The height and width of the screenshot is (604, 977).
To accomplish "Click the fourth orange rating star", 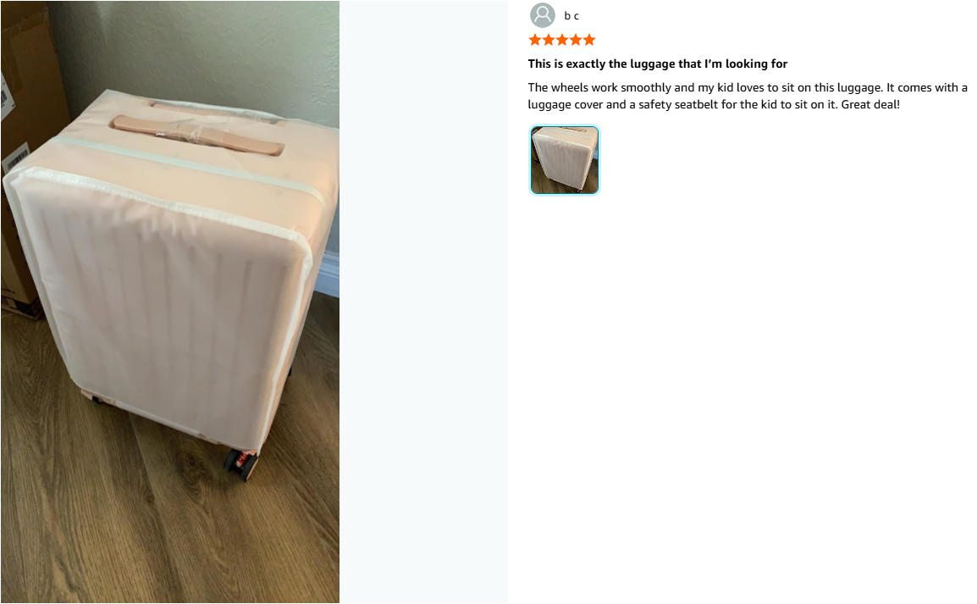I will coord(576,40).
